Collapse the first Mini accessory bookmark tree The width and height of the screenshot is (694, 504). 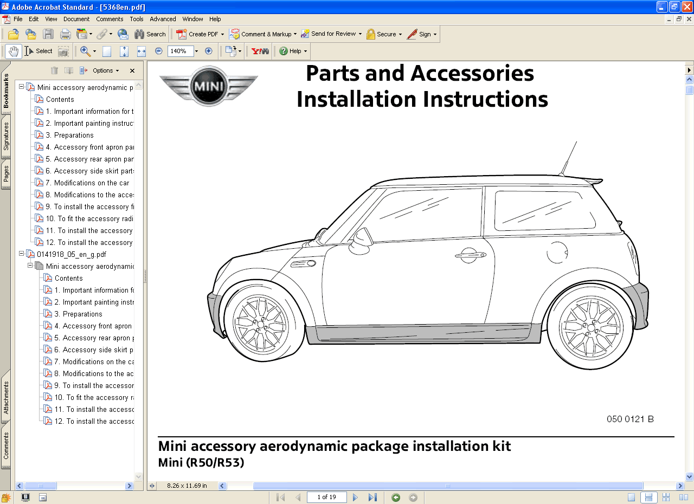(22, 87)
